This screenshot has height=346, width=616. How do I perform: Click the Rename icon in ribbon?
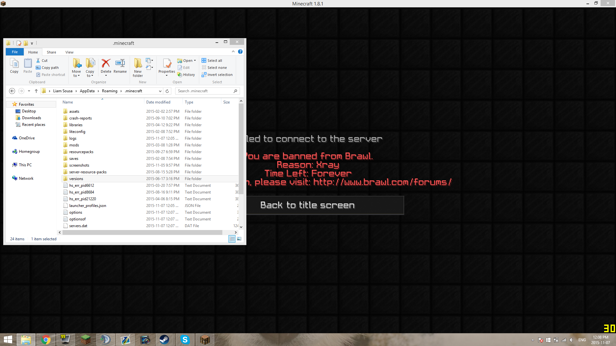[x=120, y=63]
